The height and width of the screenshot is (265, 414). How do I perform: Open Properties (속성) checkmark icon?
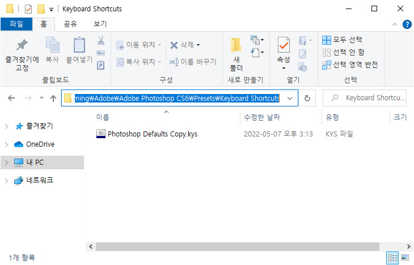coord(284,45)
